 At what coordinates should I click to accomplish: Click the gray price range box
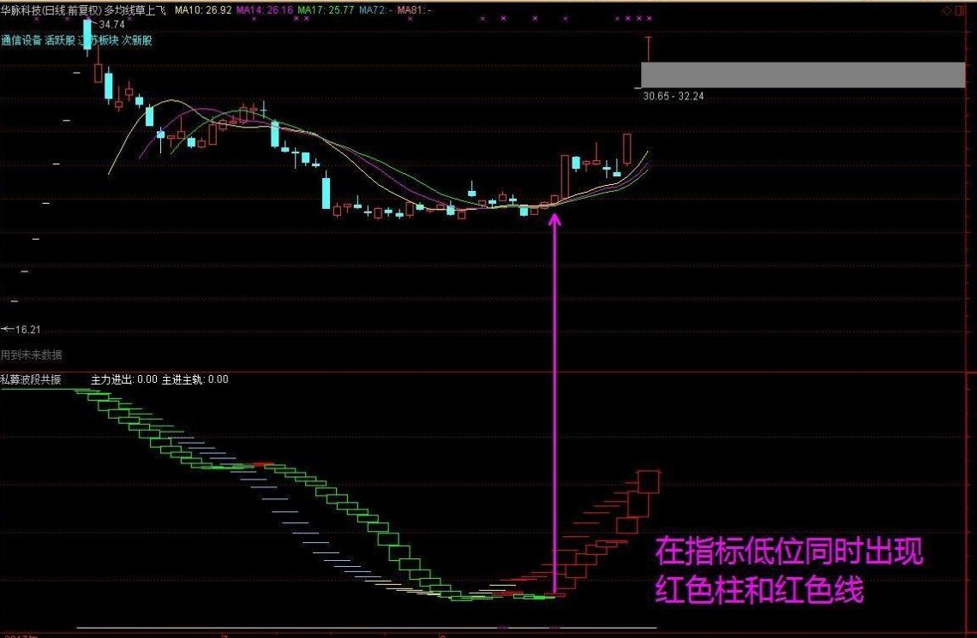click(803, 75)
